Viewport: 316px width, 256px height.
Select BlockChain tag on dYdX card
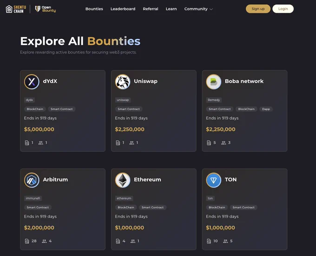click(x=35, y=109)
